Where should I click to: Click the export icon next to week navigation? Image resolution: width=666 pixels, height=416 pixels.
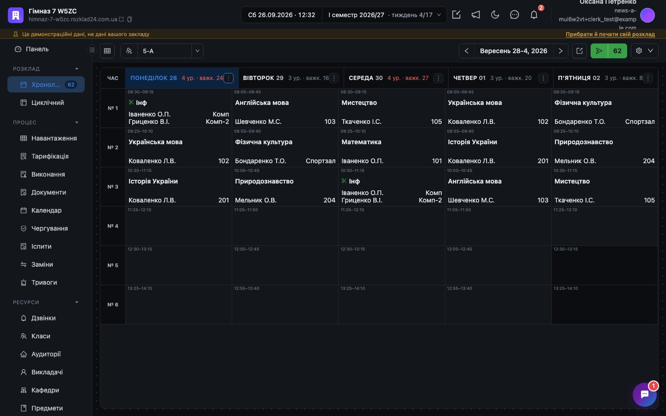tap(580, 51)
